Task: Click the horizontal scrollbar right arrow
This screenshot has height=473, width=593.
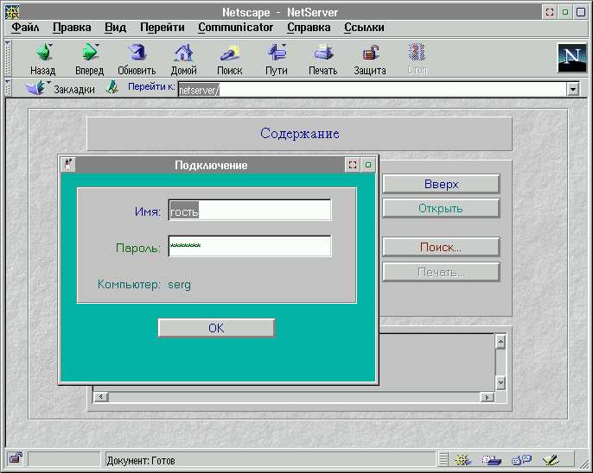Action: [x=488, y=397]
